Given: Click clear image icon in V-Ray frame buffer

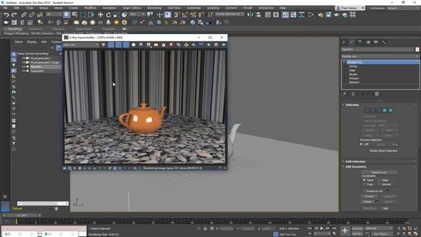Looking at the screenshot, I should [164, 45].
